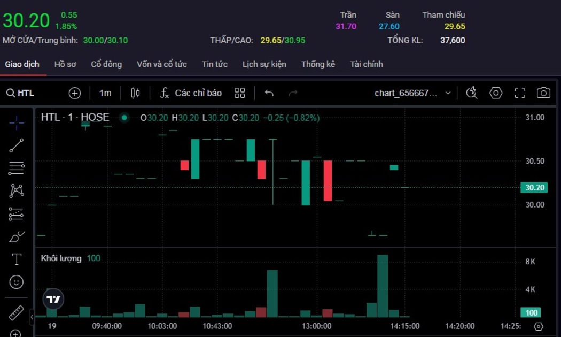Open Các chỉ báo indicators button

click(191, 93)
